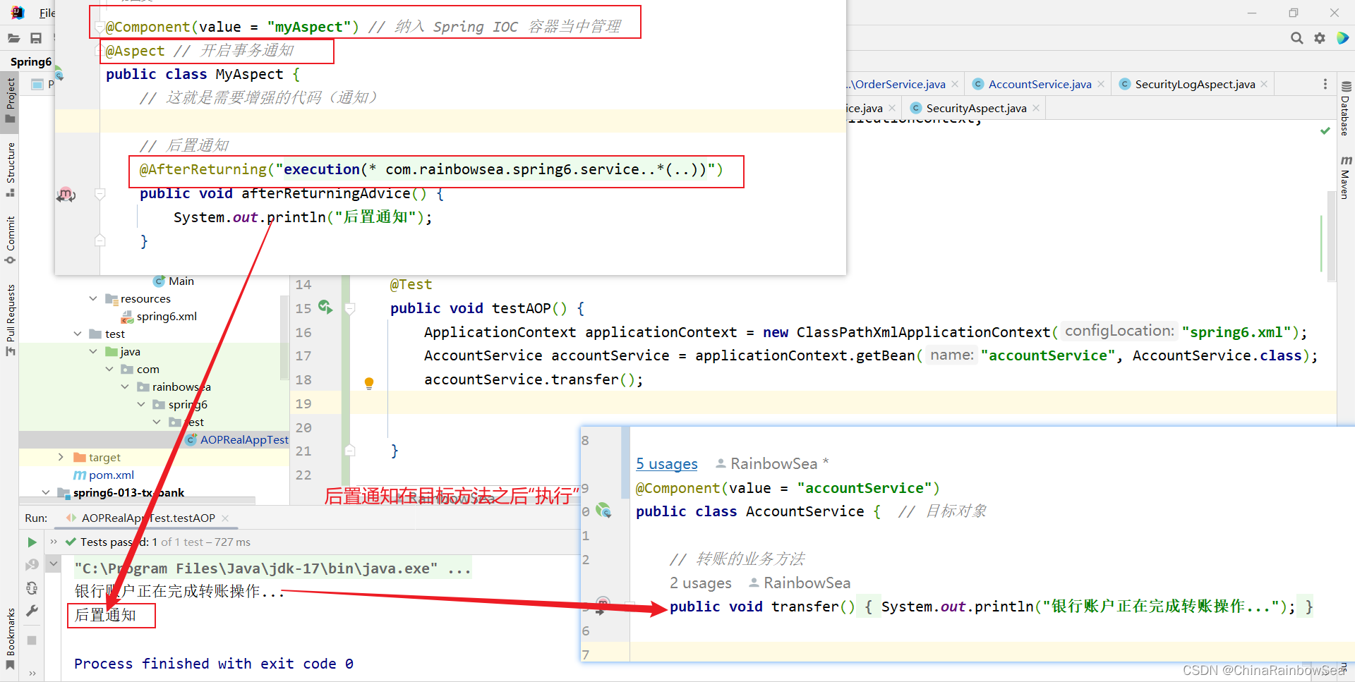This screenshot has width=1355, height=682.
Task: Click the gray Stop square in Run panel
Action: (32, 640)
